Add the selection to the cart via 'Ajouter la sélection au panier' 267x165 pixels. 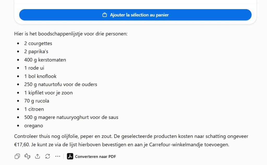(x=135, y=15)
